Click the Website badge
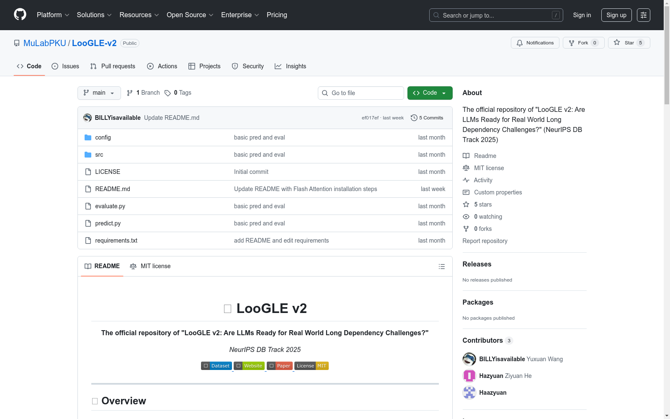The width and height of the screenshot is (670, 419). (249, 366)
